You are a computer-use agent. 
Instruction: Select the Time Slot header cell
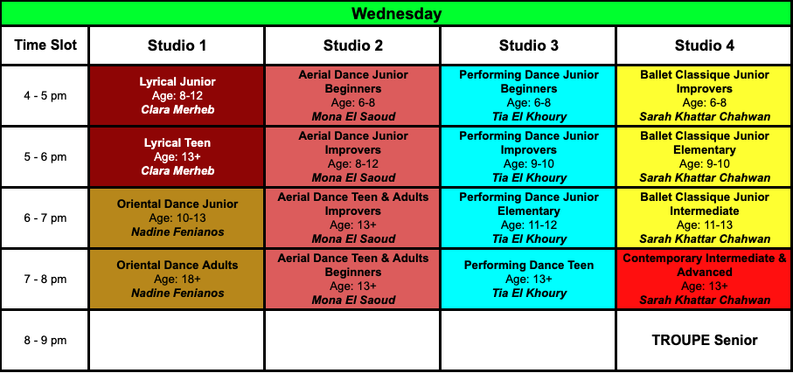coord(45,45)
